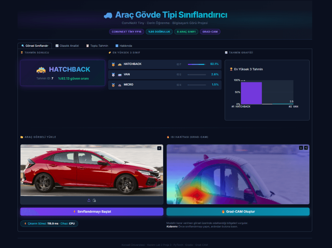Switch to the Olasılık Analizi tab
This screenshot has height=248, width=332.
[67, 46]
